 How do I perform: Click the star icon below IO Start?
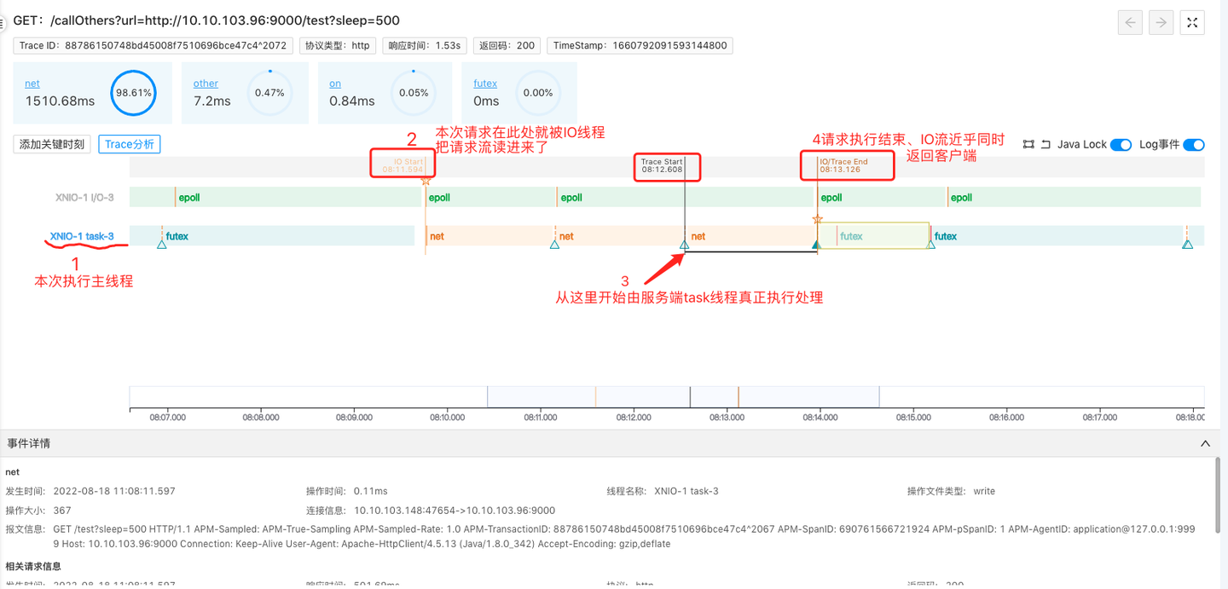pyautogui.click(x=426, y=181)
